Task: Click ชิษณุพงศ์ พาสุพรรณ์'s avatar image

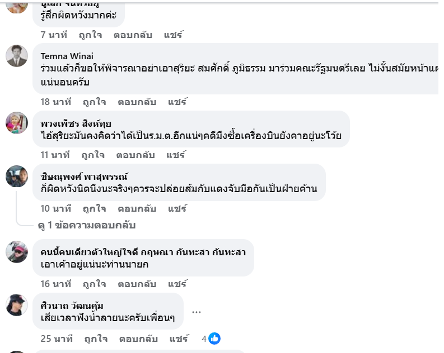Action: (x=17, y=176)
